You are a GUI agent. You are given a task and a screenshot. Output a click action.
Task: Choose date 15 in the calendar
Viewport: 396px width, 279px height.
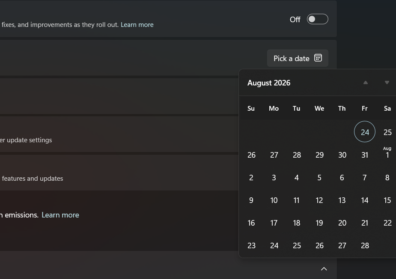(x=387, y=200)
